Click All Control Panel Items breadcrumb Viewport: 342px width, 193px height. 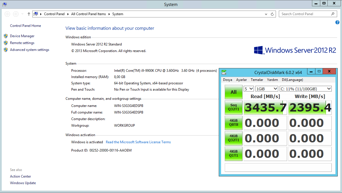[x=89, y=14]
